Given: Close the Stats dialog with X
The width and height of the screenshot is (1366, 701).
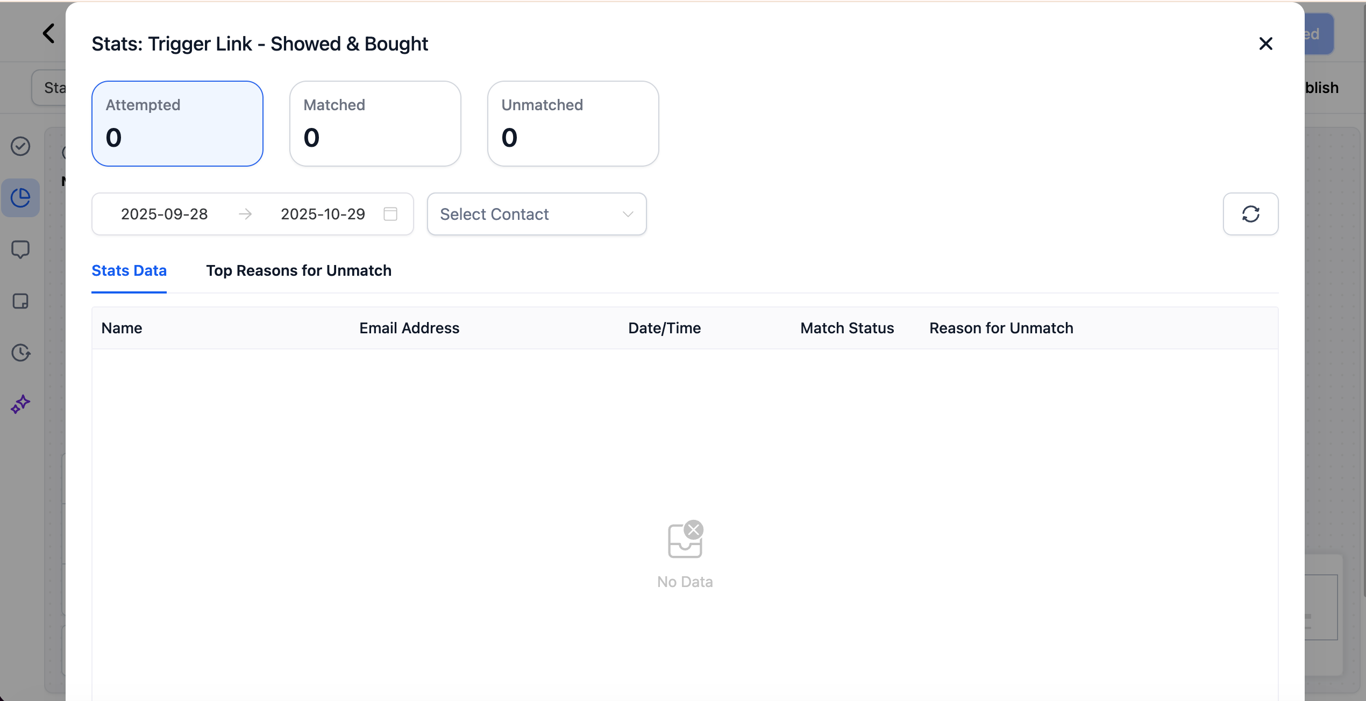Looking at the screenshot, I should (1265, 44).
